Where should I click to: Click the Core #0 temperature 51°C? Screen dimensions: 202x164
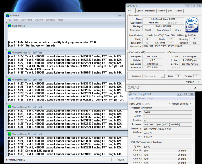(x=160, y=151)
